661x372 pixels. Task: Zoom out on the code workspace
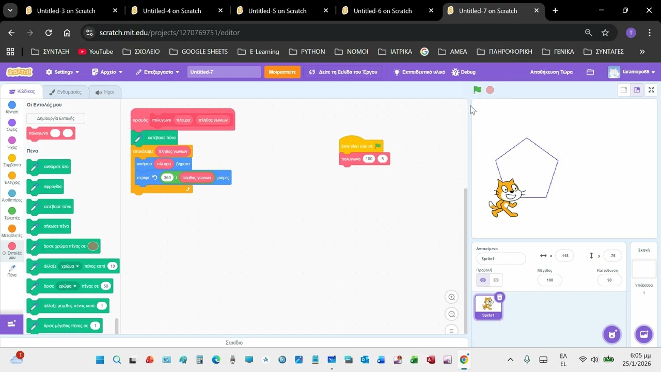pyautogui.click(x=452, y=314)
